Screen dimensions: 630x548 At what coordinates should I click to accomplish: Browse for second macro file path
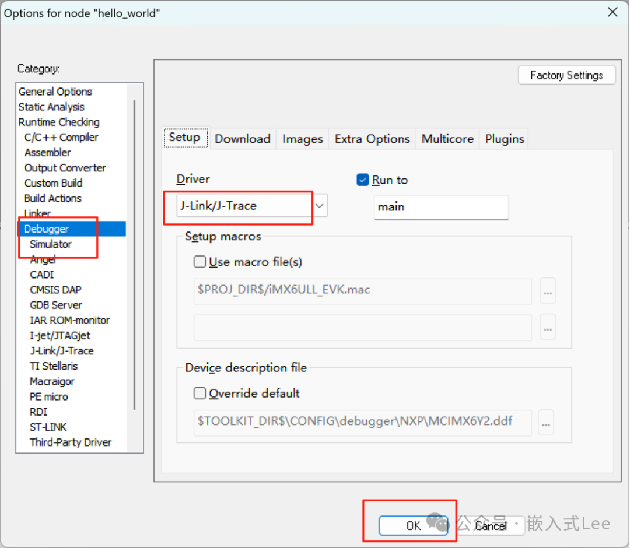point(547,327)
